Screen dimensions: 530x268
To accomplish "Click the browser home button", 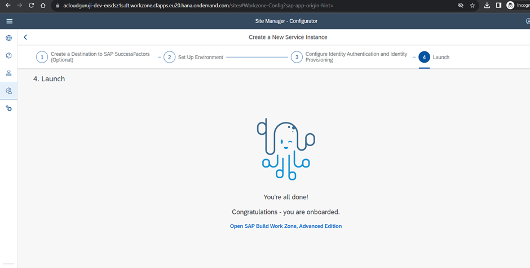I will (x=43, y=5).
